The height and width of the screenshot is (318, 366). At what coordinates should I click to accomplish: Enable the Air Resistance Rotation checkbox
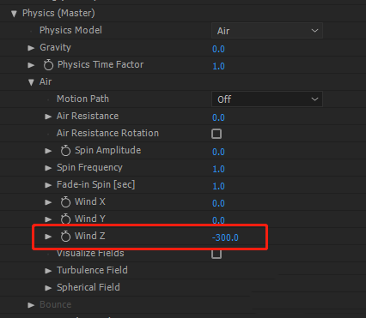217,134
